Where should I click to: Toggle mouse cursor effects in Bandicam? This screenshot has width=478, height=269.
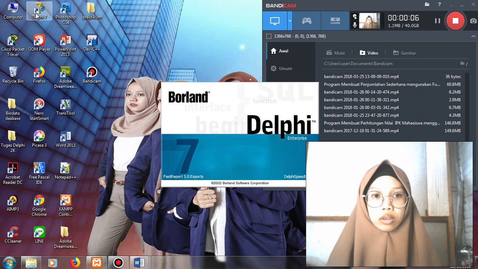pos(355,17)
